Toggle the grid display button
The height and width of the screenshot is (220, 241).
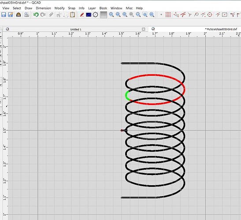104,15
